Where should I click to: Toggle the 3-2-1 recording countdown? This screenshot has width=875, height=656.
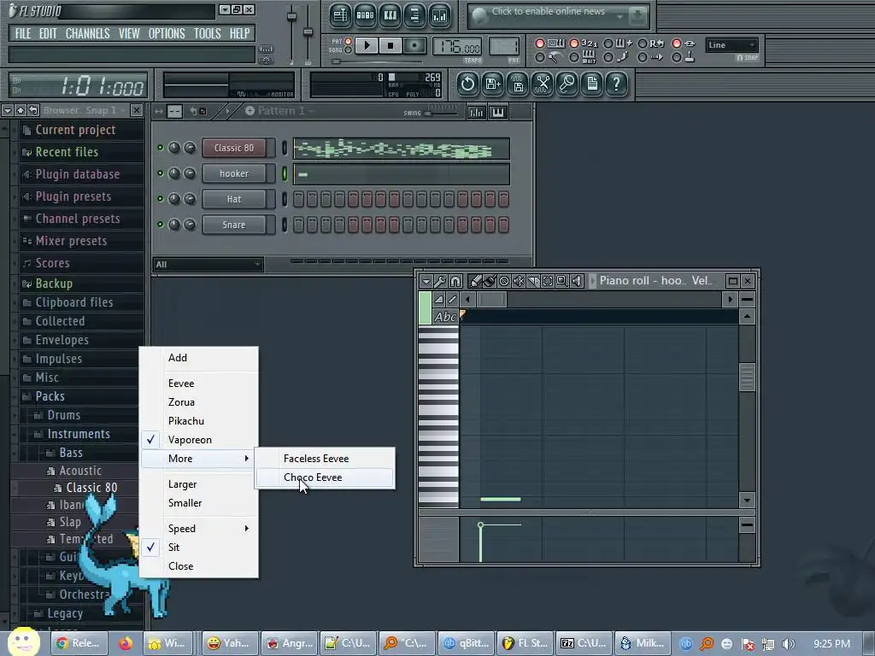[573, 43]
